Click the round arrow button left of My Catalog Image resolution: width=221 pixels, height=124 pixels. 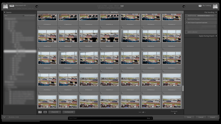click(184, 6)
